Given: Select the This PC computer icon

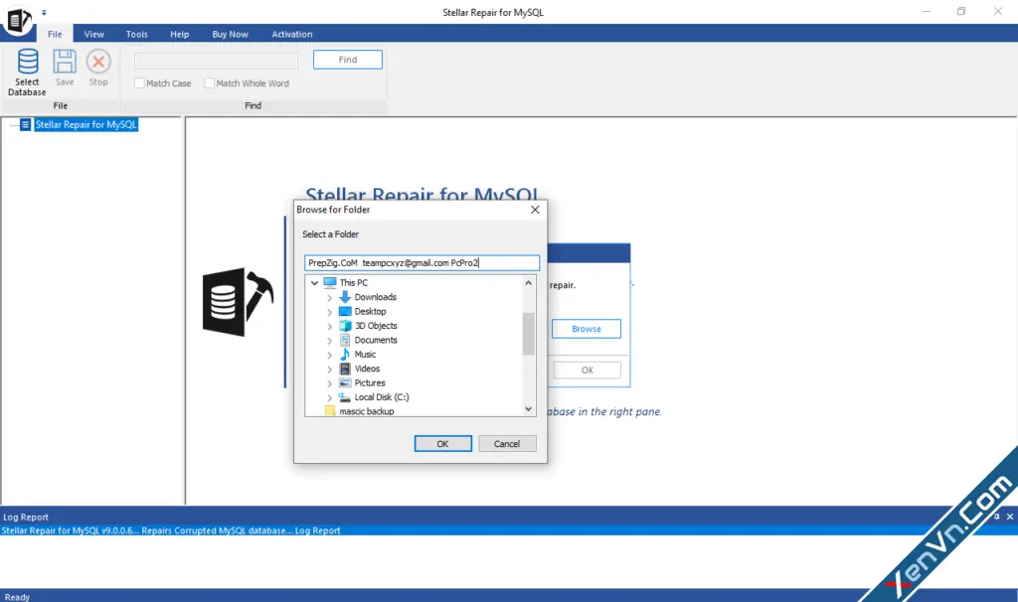Looking at the screenshot, I should 330,282.
